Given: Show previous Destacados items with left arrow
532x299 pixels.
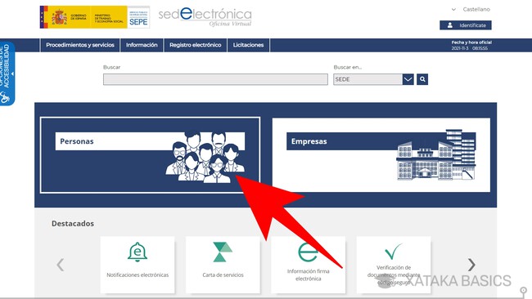Looking at the screenshot, I should click(61, 265).
